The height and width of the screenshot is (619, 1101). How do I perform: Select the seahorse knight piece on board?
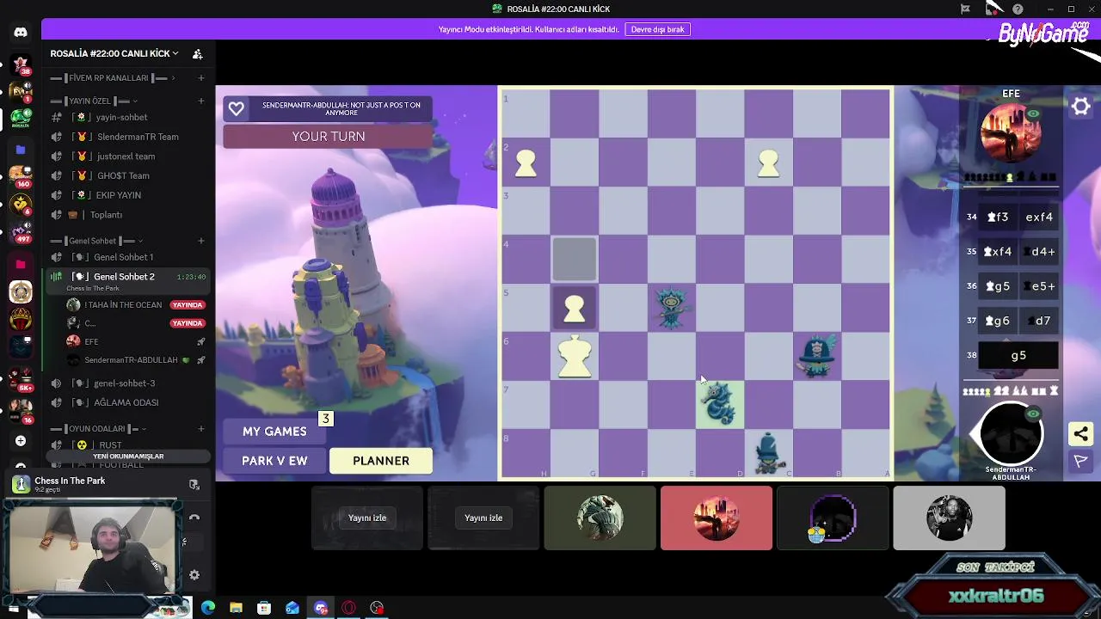[720, 404]
